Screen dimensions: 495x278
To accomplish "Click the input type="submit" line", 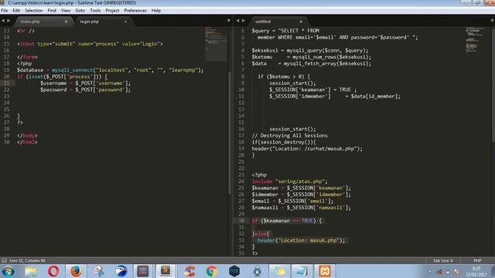I will [90, 44].
